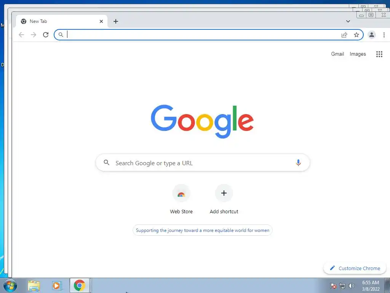Screen dimensions: 390x293
Task: Reload the page with the refresh icon
Action: tap(46, 35)
